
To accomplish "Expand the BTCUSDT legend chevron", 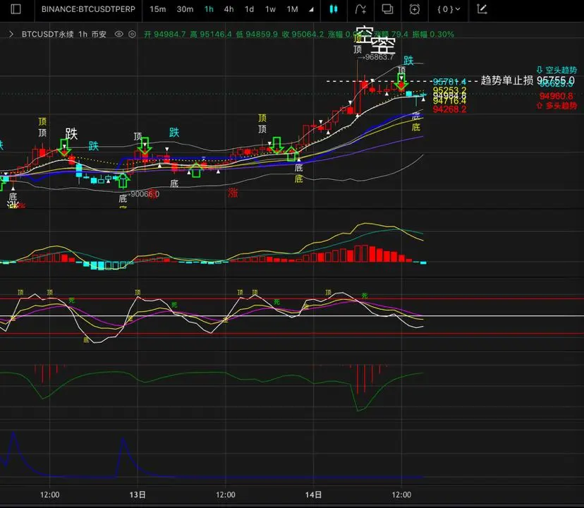I will tap(11, 34).
